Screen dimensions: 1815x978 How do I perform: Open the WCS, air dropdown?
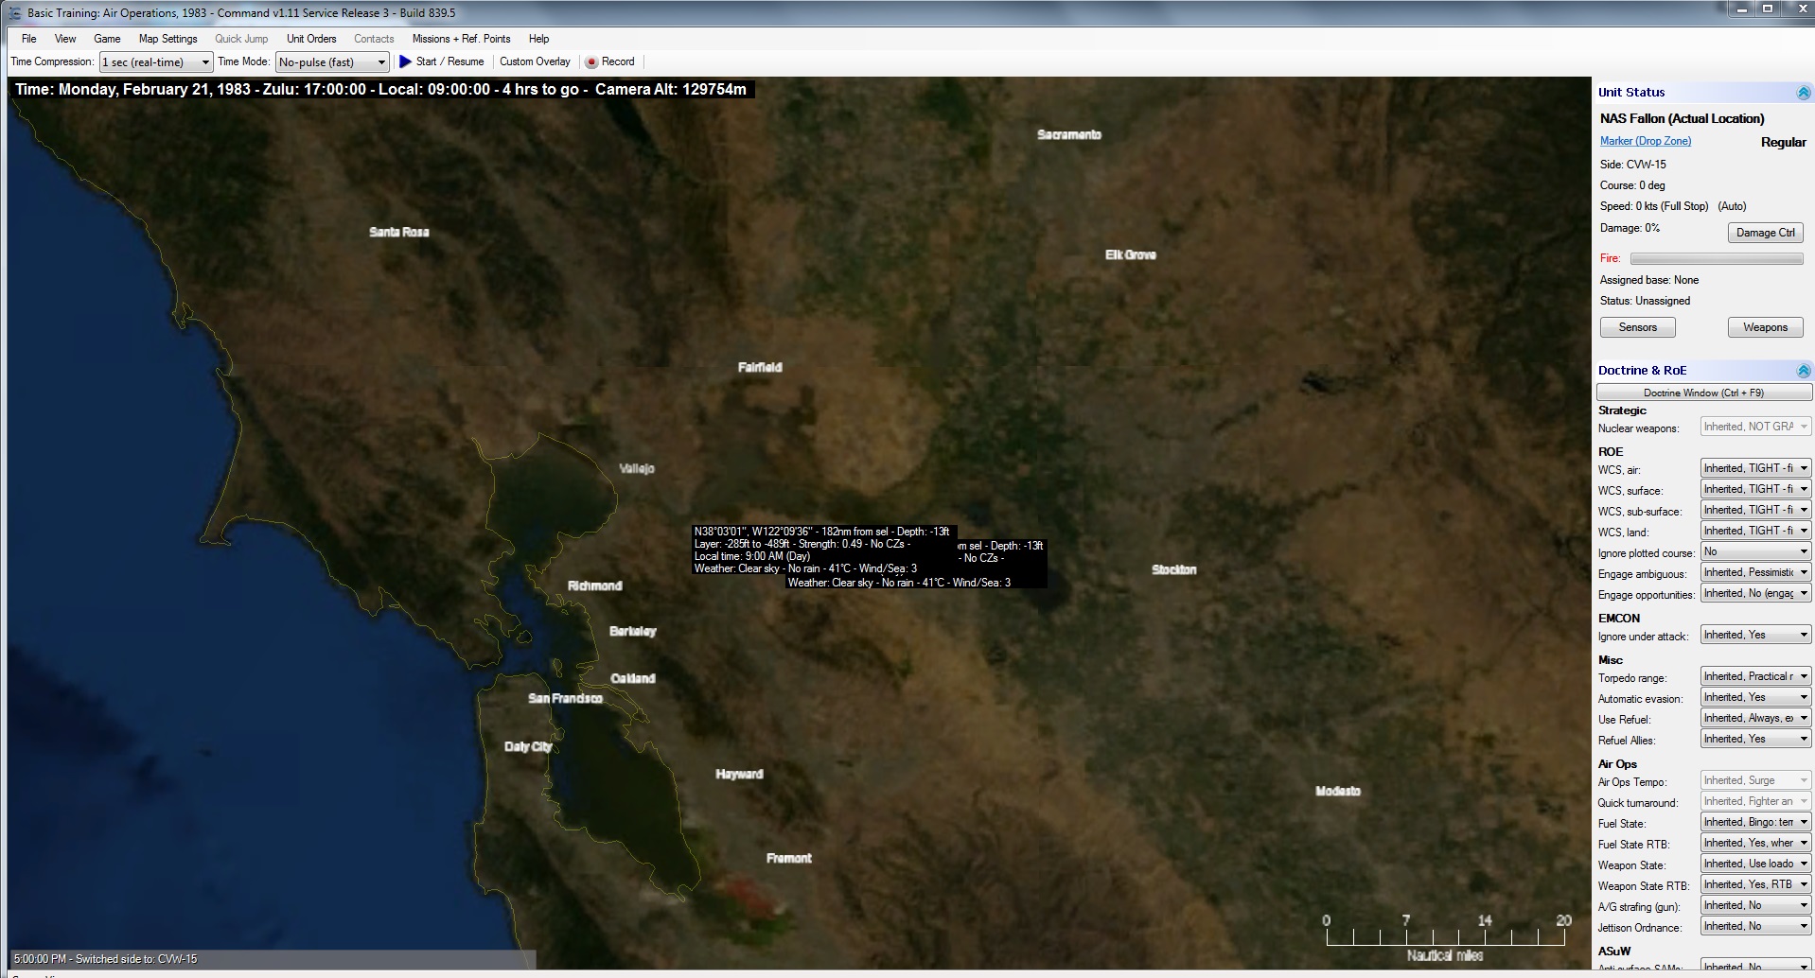pos(1755,468)
